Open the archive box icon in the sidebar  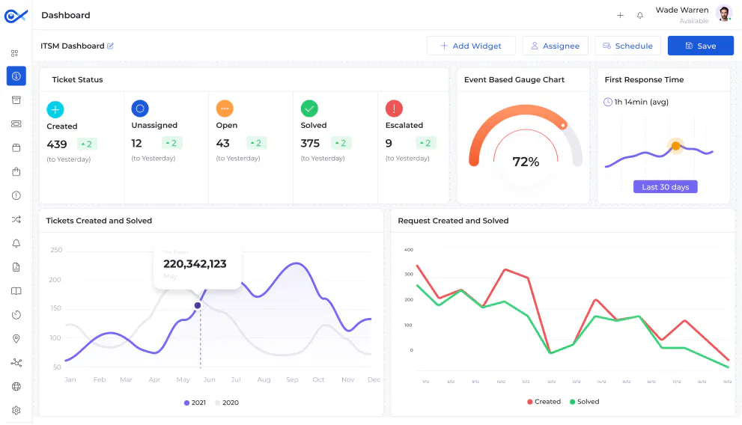[x=16, y=100]
